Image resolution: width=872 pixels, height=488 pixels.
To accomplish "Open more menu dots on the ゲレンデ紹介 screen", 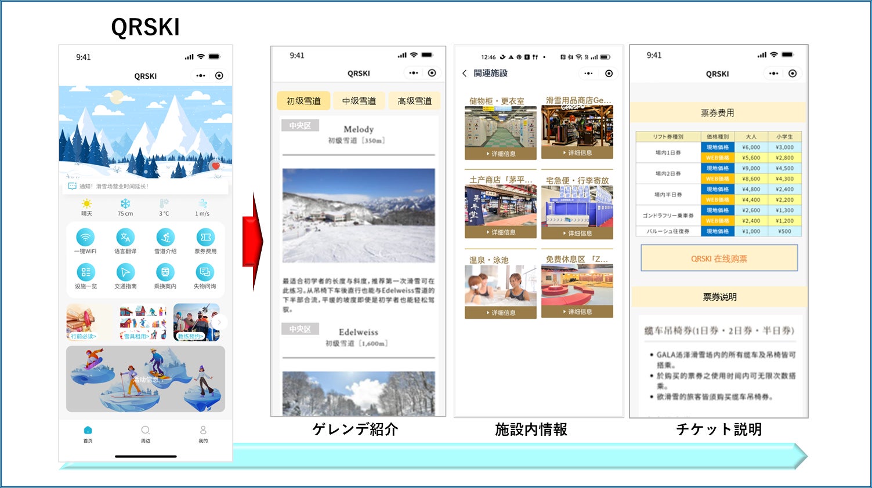I will point(414,73).
